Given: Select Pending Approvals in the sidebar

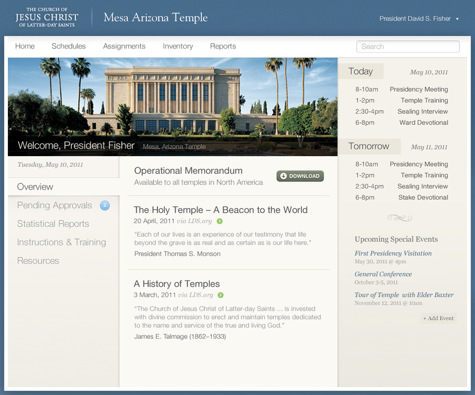Looking at the screenshot, I should tap(55, 205).
